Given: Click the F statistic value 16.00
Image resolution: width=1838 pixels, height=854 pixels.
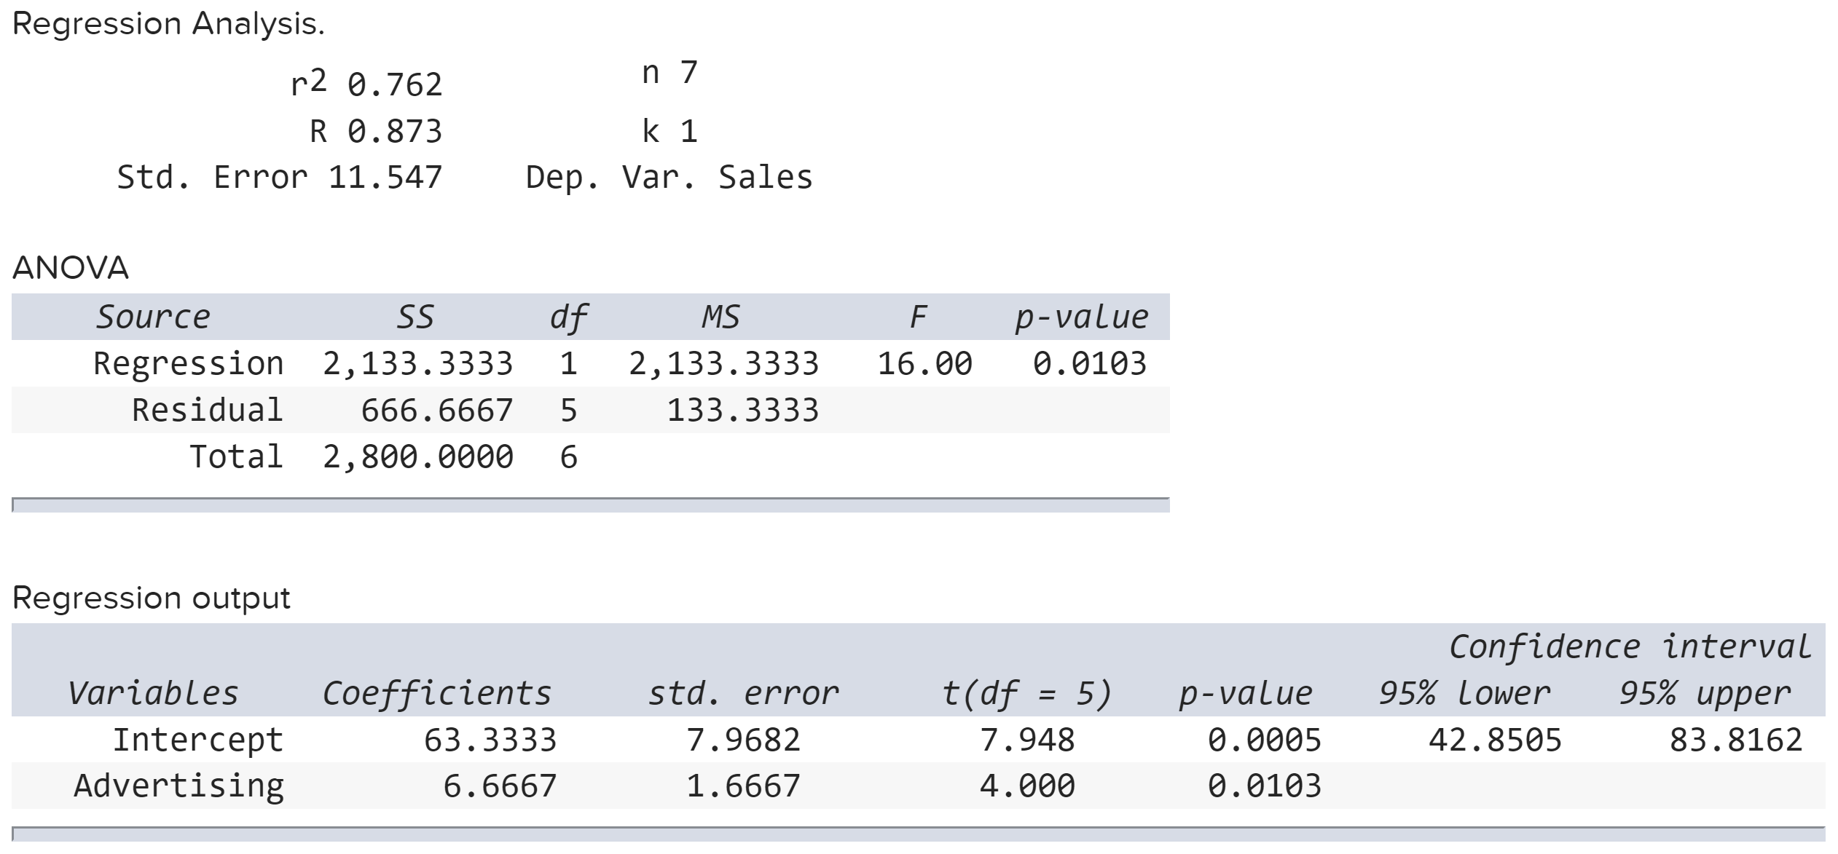Looking at the screenshot, I should click(924, 363).
